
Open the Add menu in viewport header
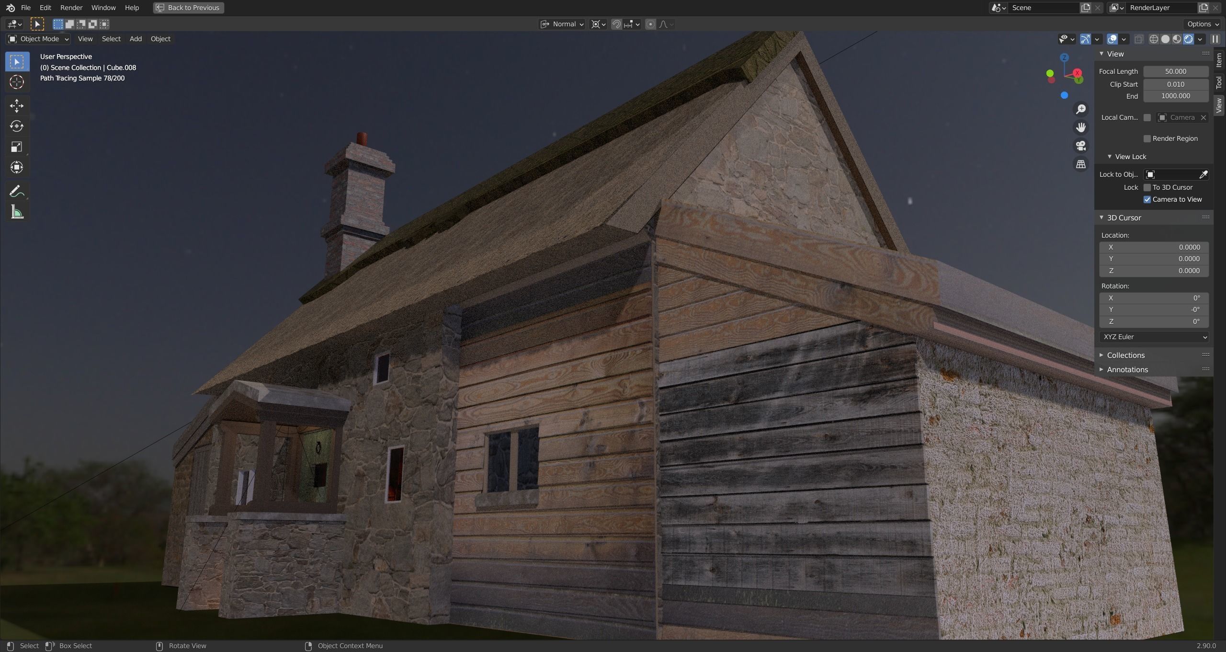pos(136,39)
